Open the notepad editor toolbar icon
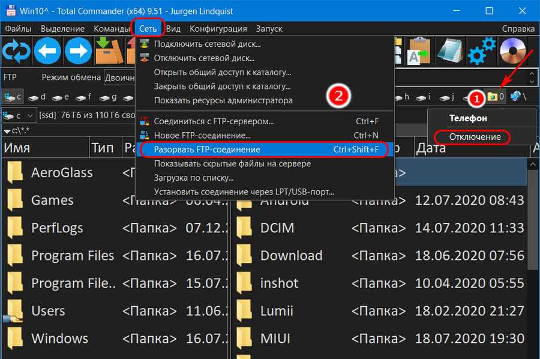Image resolution: width=540 pixels, height=359 pixels. tap(451, 52)
